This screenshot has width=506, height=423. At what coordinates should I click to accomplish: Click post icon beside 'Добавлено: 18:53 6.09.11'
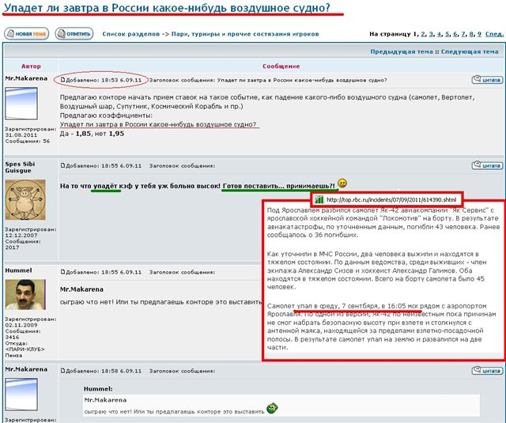[63, 80]
